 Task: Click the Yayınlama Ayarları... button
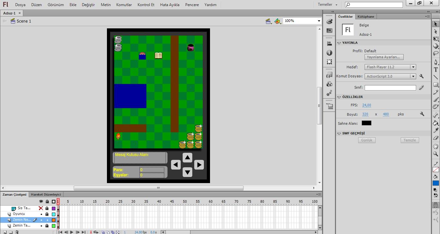(x=384, y=57)
